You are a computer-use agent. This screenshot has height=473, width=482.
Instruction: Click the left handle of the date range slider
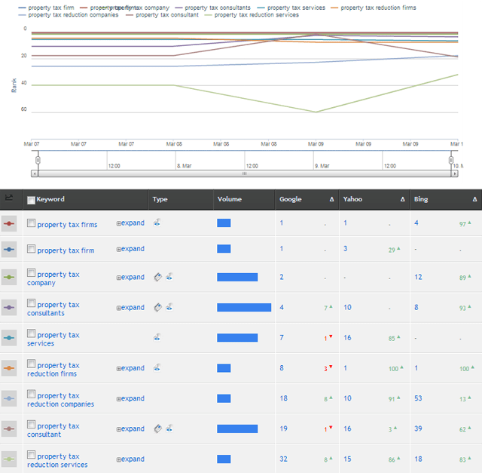[x=38, y=160]
